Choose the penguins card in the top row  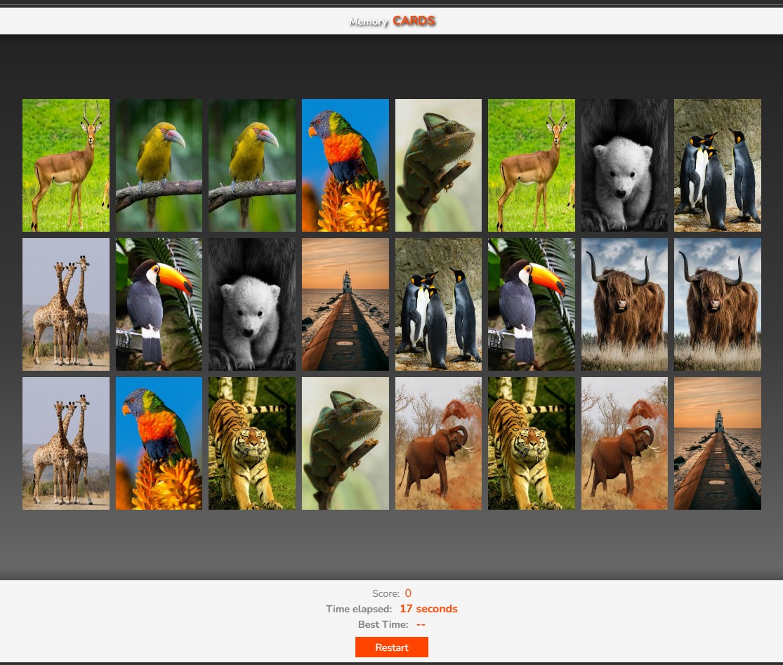pos(717,165)
